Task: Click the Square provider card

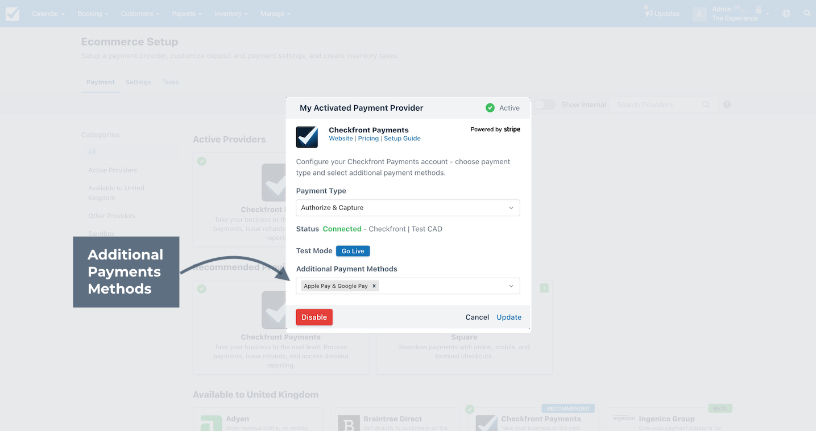Action: click(464, 327)
